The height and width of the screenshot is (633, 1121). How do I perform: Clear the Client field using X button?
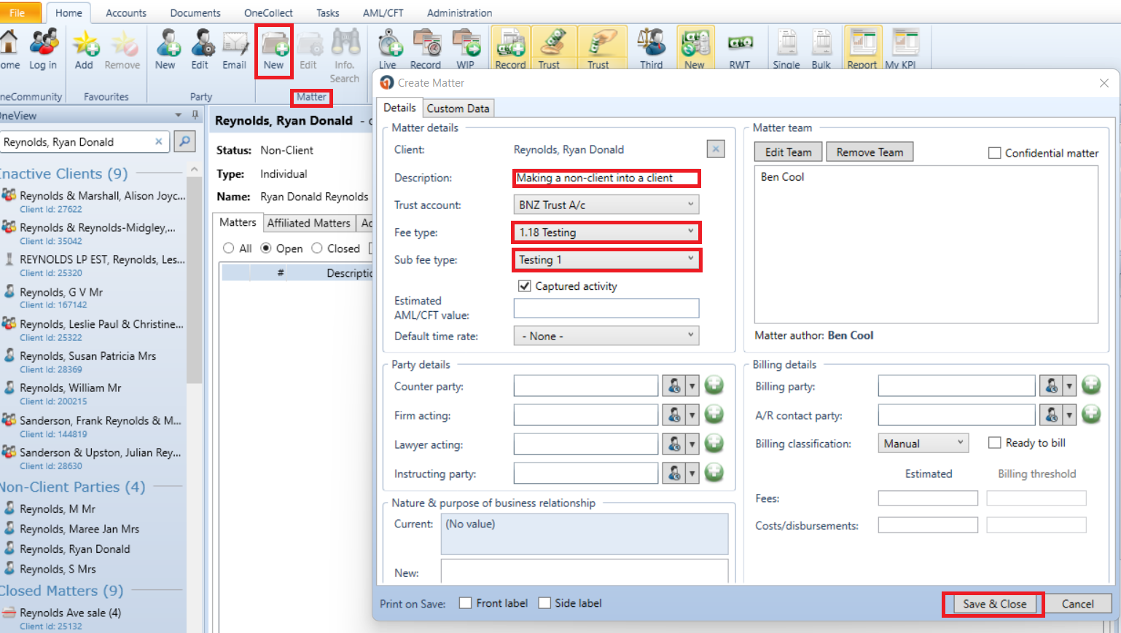click(x=716, y=149)
